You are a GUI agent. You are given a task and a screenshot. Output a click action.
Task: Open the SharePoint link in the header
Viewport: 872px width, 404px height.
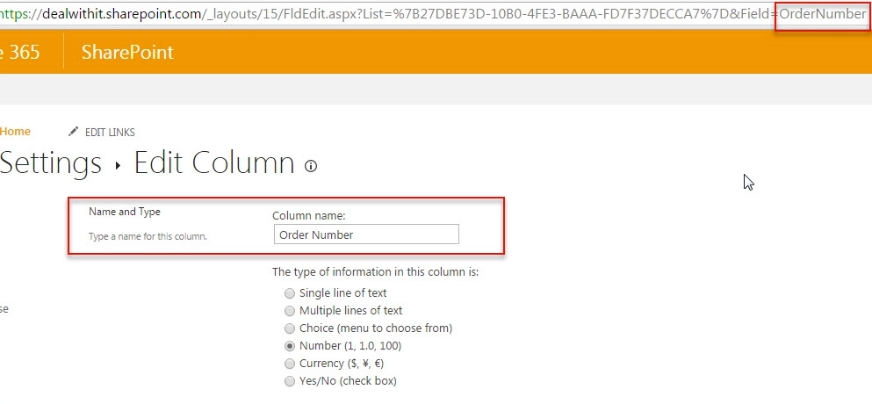127,52
